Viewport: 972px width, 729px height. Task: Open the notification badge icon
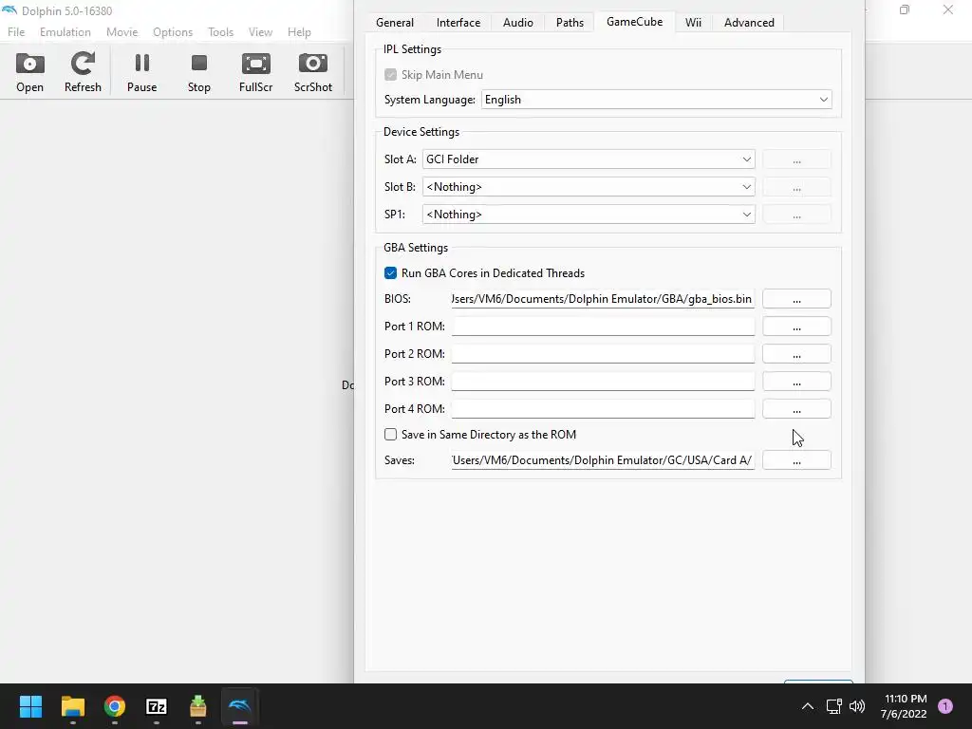coord(945,706)
